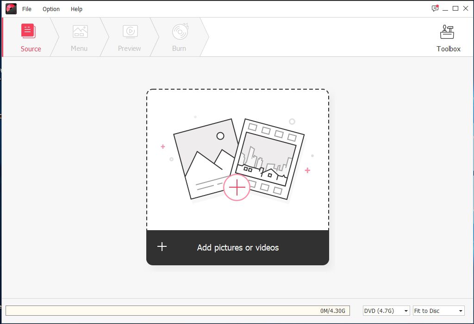Click the white plus icon in dark bar
474x324 pixels.
click(x=162, y=247)
